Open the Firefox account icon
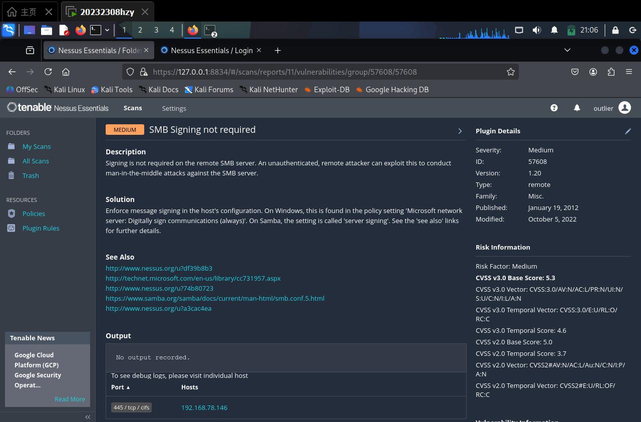 [593, 72]
